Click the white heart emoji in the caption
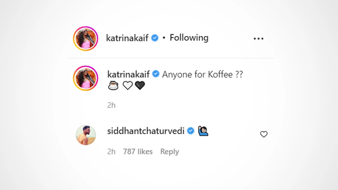 pyautogui.click(x=127, y=86)
